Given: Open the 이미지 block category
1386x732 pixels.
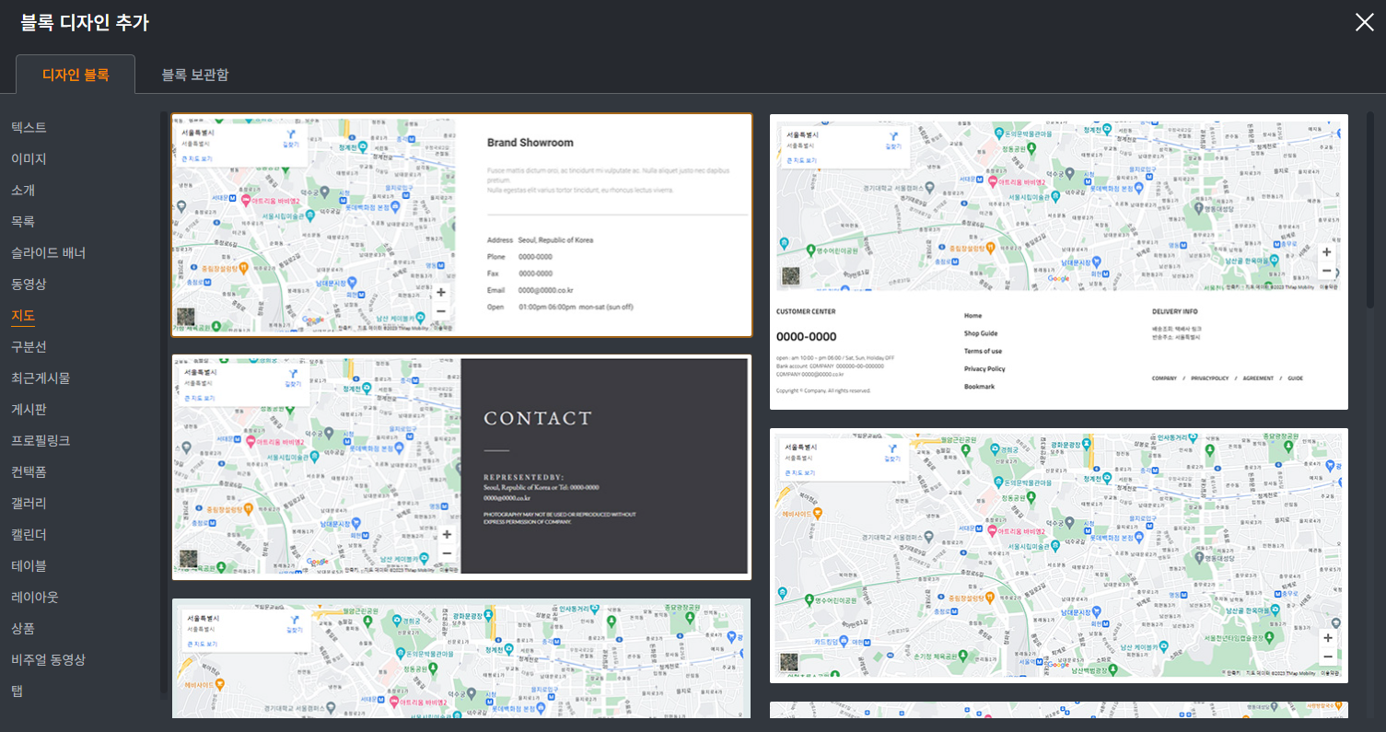Looking at the screenshot, I should pos(29,158).
